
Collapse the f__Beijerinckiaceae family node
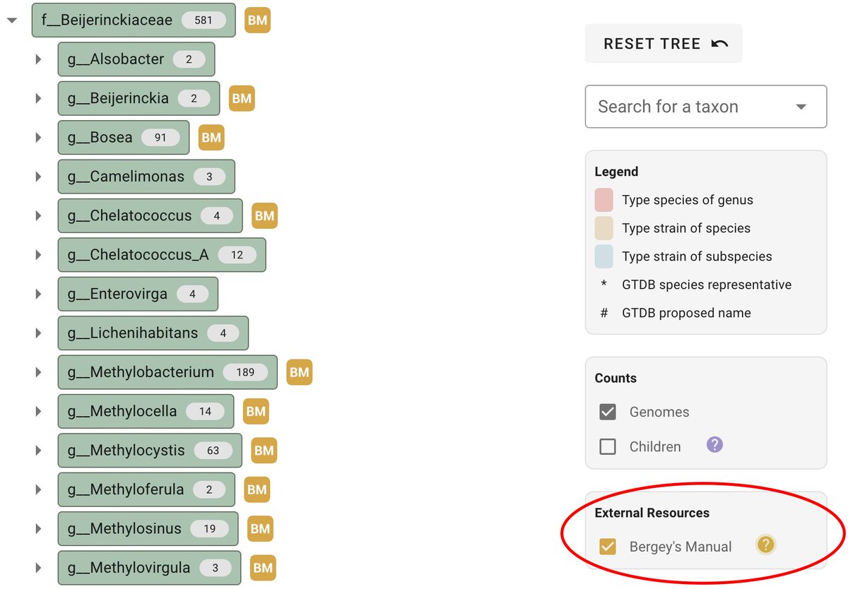coord(12,20)
